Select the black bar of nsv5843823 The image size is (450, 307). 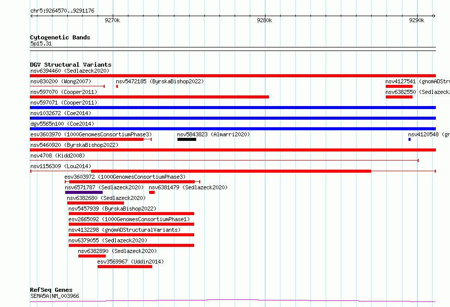[187, 139]
